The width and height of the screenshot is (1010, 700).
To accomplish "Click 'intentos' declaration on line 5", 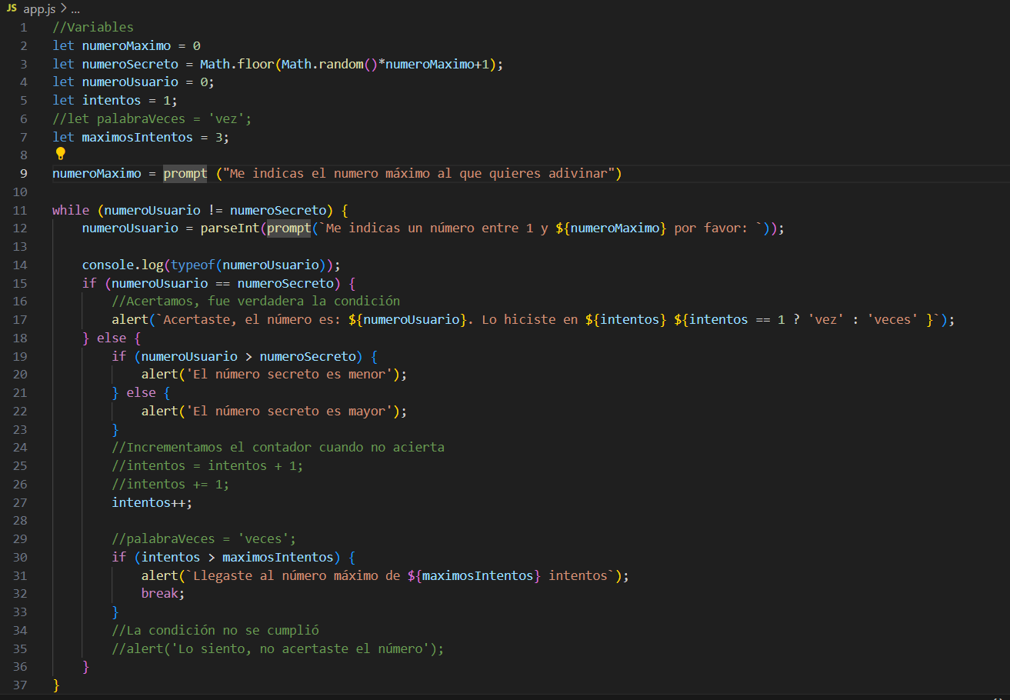I will [x=112, y=100].
